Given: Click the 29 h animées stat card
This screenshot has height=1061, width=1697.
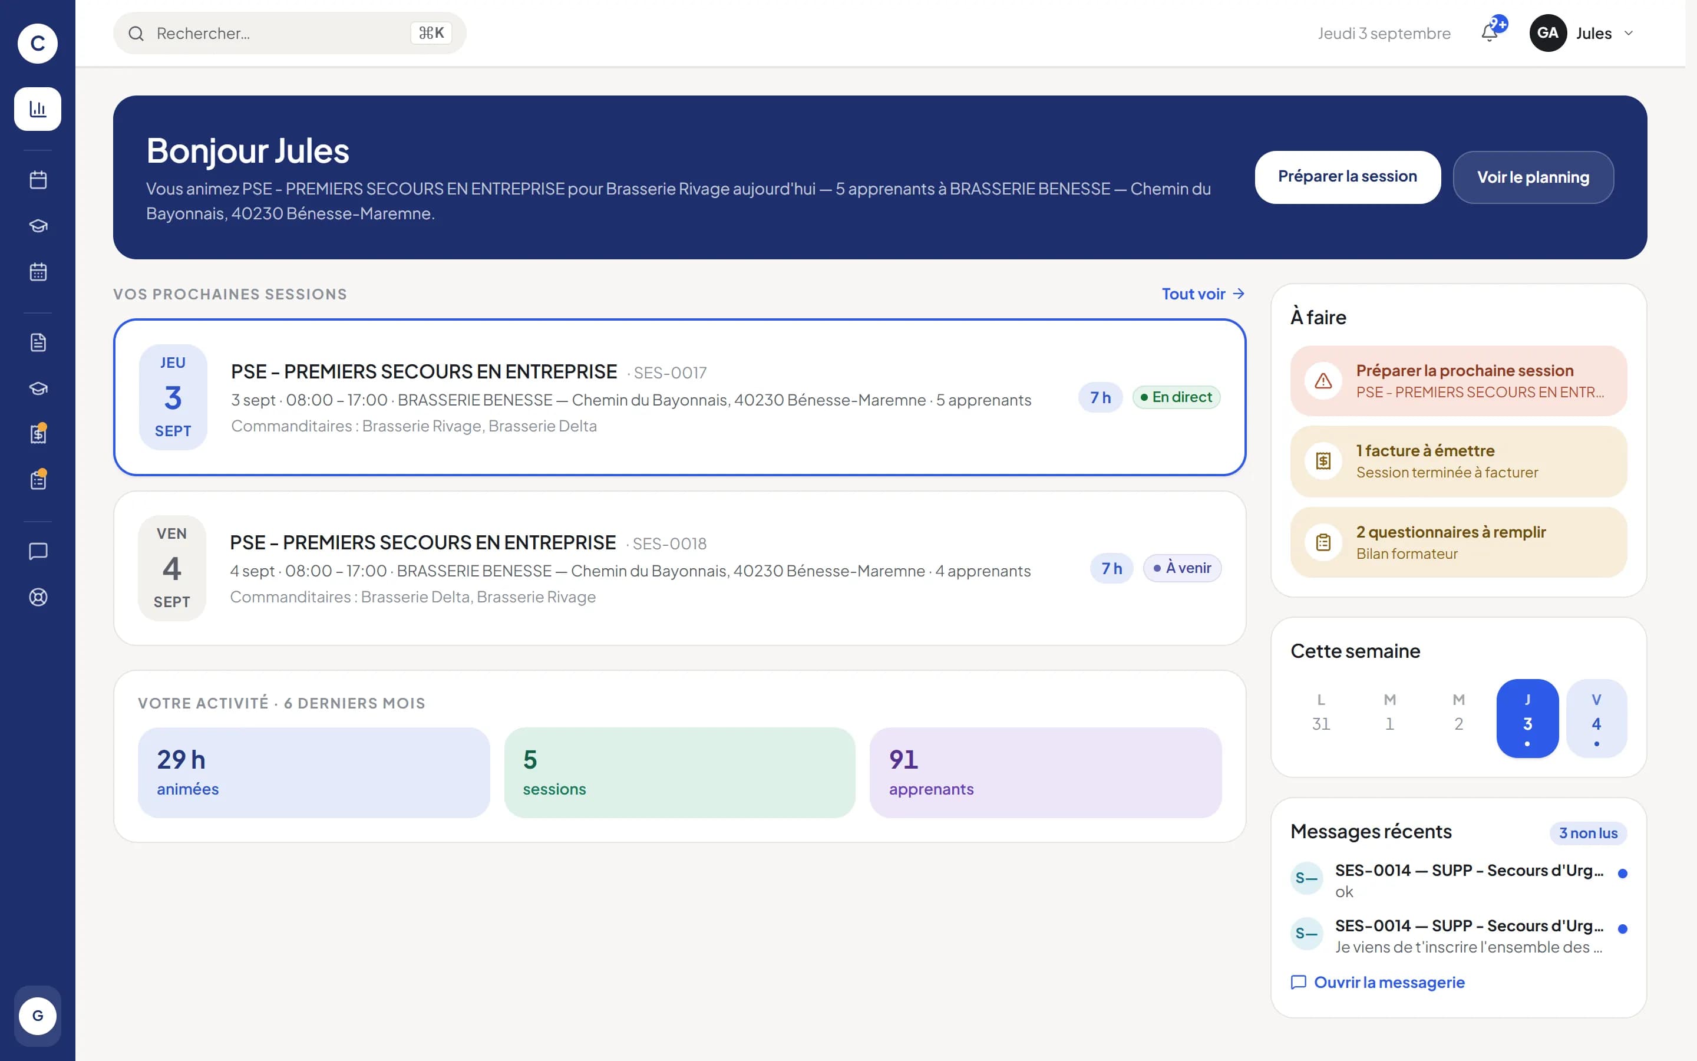Looking at the screenshot, I should coord(313,772).
